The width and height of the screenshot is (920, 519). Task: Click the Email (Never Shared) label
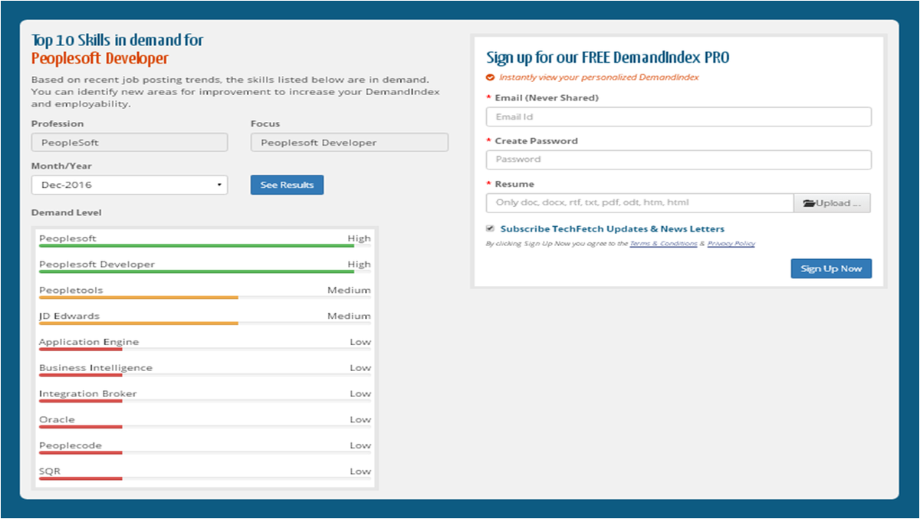coord(547,98)
